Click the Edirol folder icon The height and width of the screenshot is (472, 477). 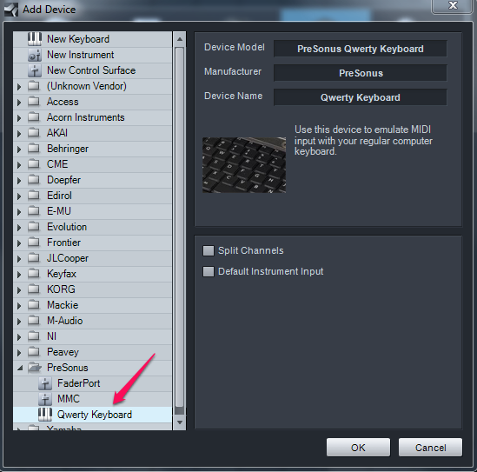[34, 196]
